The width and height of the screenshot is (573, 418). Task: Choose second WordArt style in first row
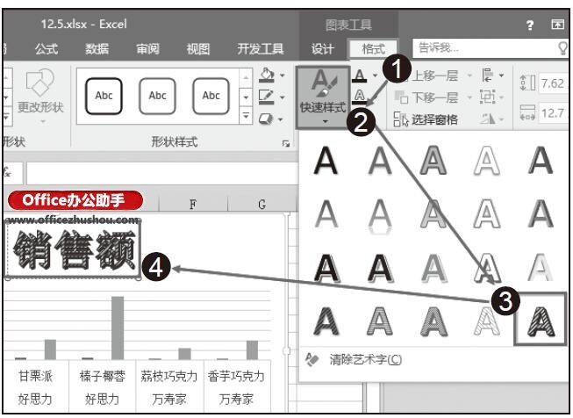pyautogui.click(x=380, y=160)
